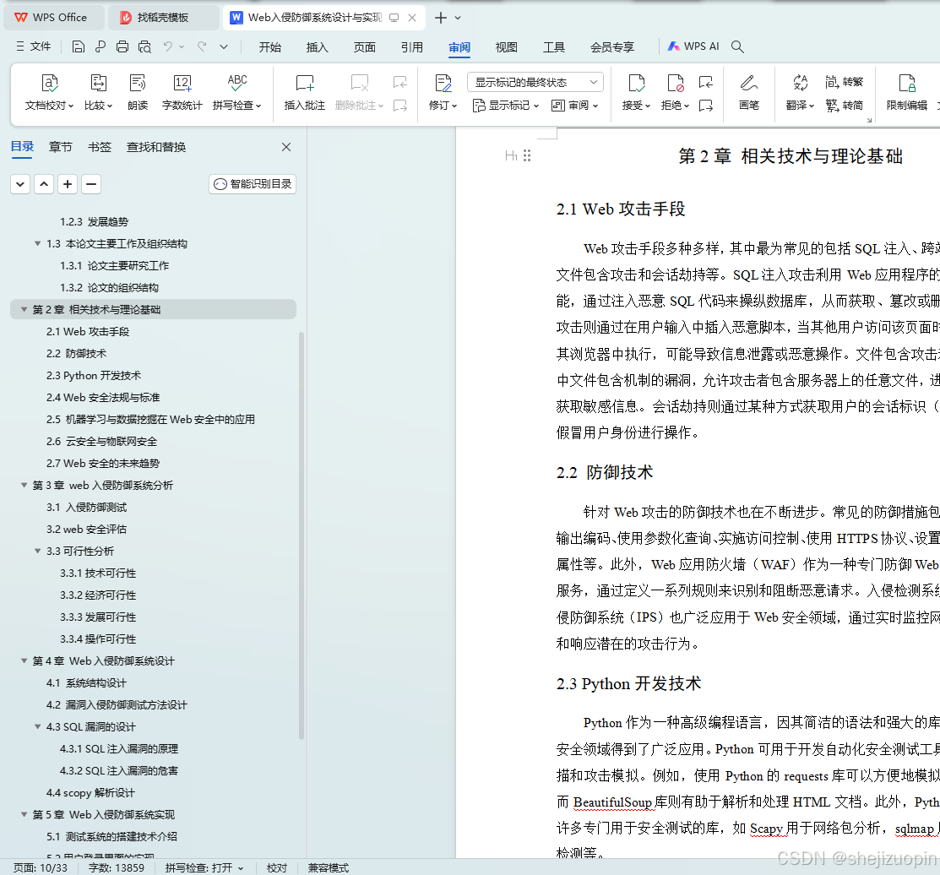Open the 文件 file menu
This screenshot has width=940, height=875.
[x=34, y=46]
